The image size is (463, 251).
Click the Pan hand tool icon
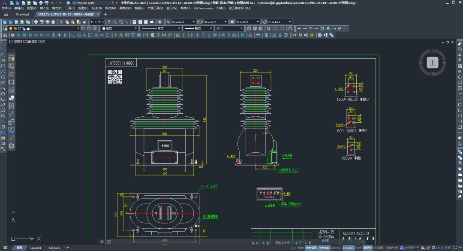109,22
